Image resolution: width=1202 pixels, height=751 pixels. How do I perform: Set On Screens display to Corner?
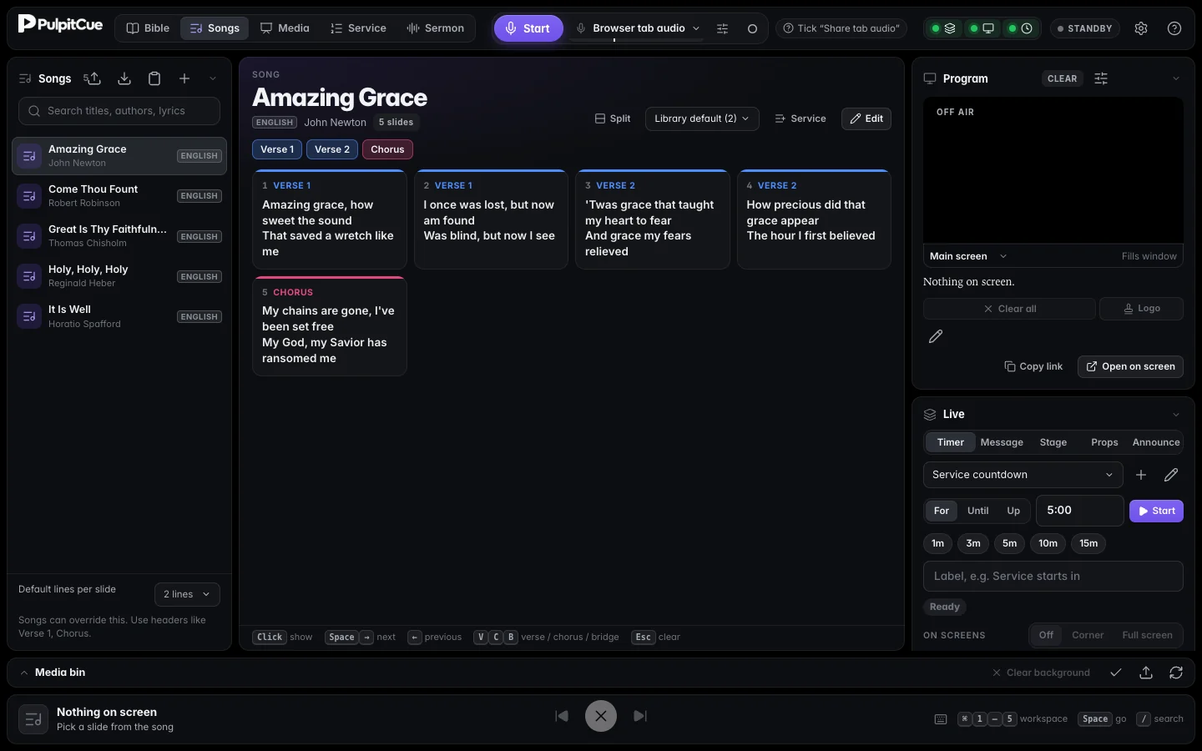[x=1088, y=635]
